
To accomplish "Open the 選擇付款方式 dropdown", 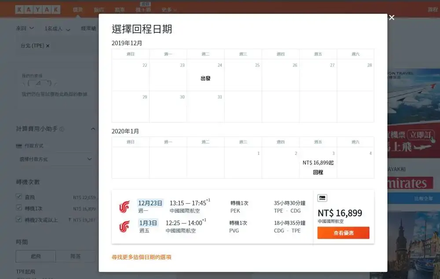I will (x=55, y=159).
